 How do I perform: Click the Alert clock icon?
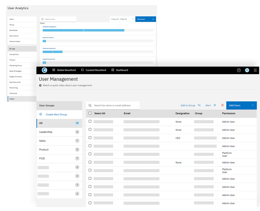click(215, 105)
